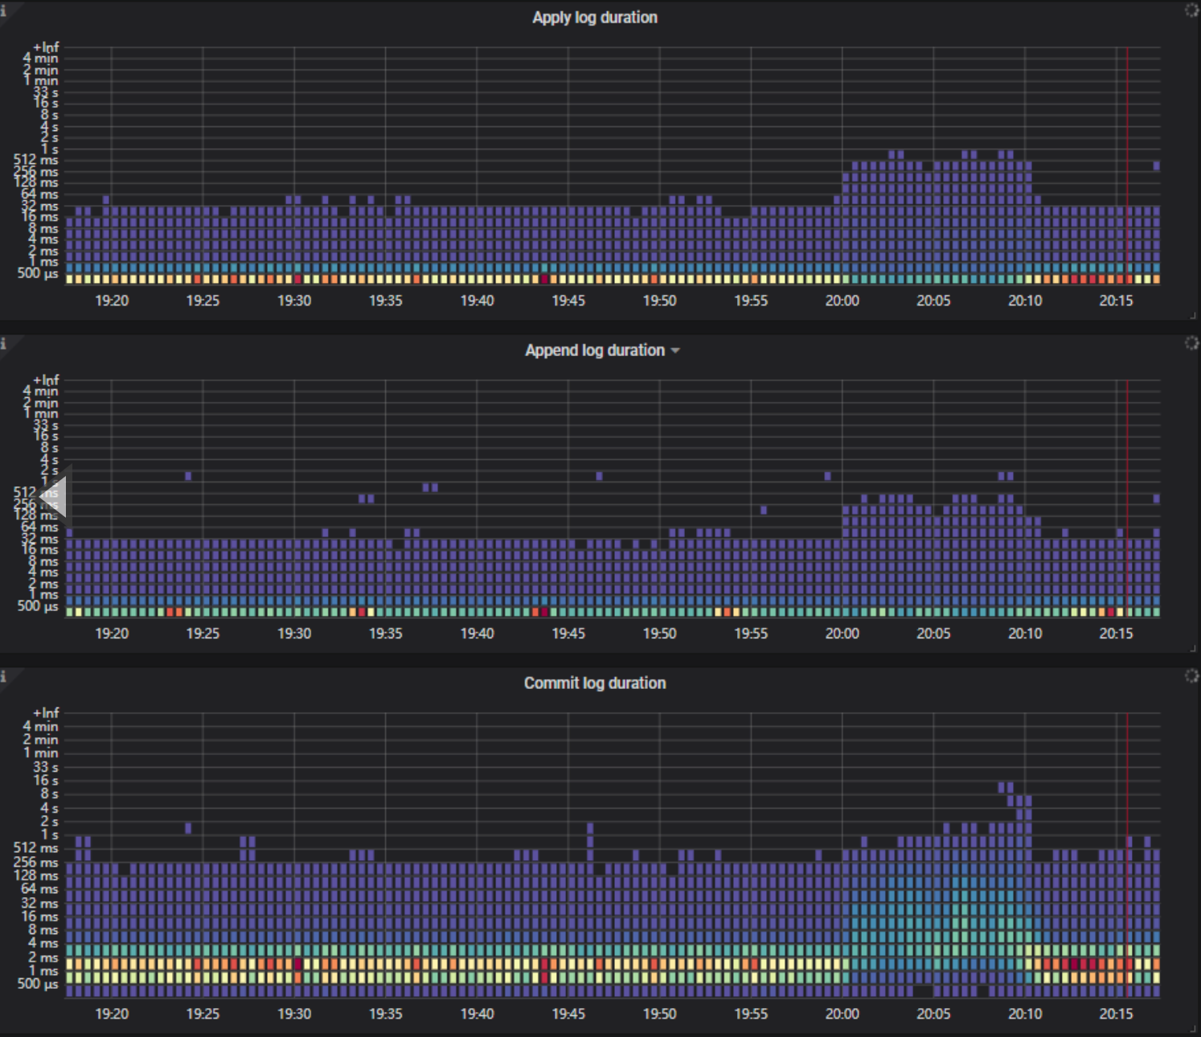
Task: Expand the Append log duration title dropdown caret
Action: click(x=675, y=350)
